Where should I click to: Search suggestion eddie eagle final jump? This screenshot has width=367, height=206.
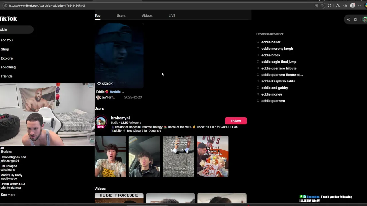point(279,62)
